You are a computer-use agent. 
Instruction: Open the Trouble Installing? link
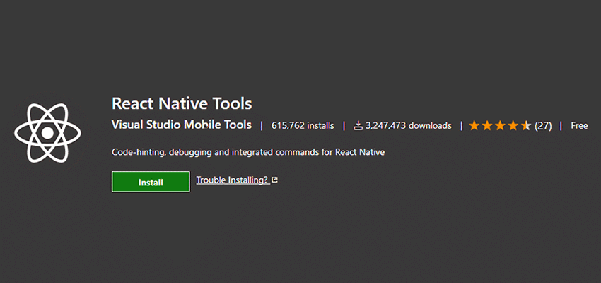233,180
